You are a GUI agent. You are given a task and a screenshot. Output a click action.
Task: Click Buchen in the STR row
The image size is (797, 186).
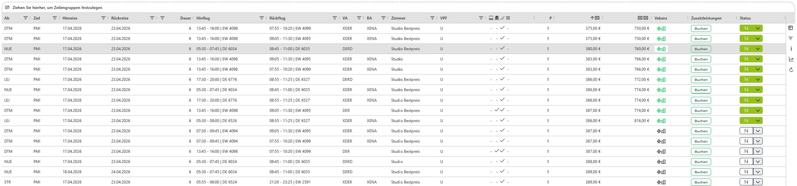701,182
